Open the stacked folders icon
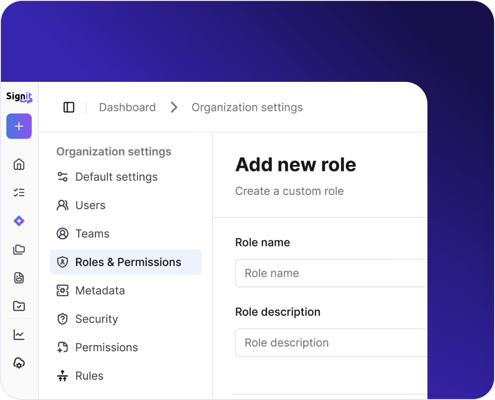 (x=19, y=250)
